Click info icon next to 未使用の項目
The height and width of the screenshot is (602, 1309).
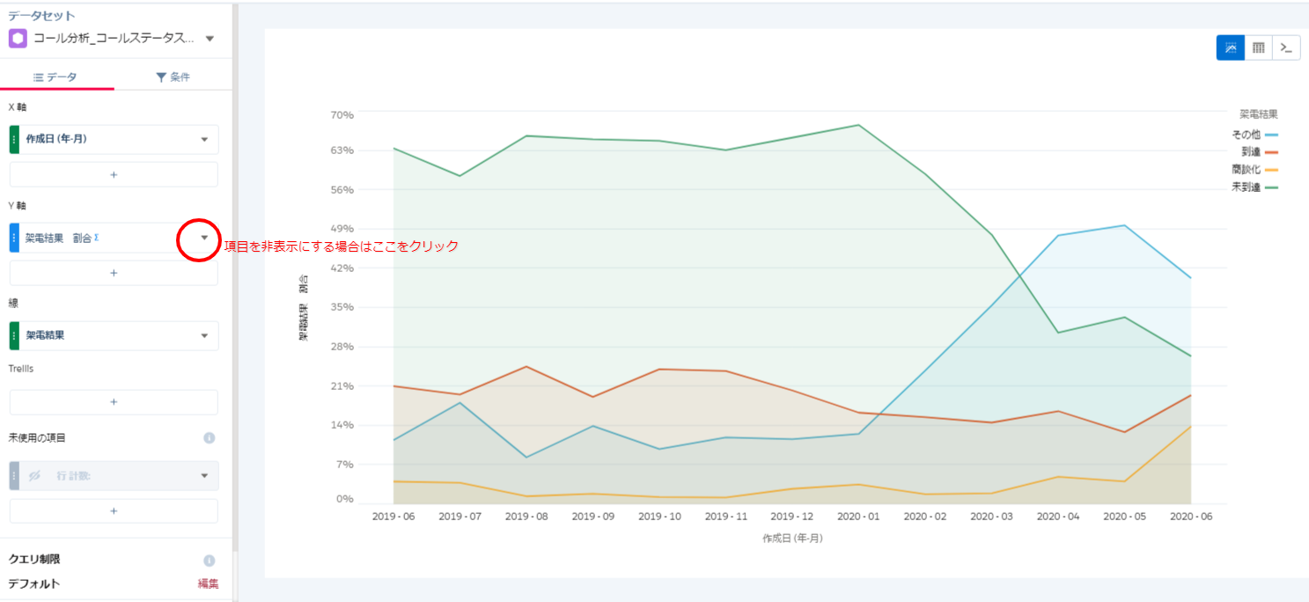(210, 437)
